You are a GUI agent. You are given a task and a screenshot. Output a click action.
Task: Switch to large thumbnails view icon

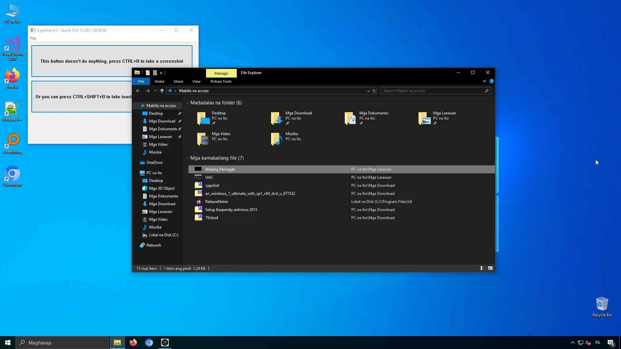click(490, 268)
